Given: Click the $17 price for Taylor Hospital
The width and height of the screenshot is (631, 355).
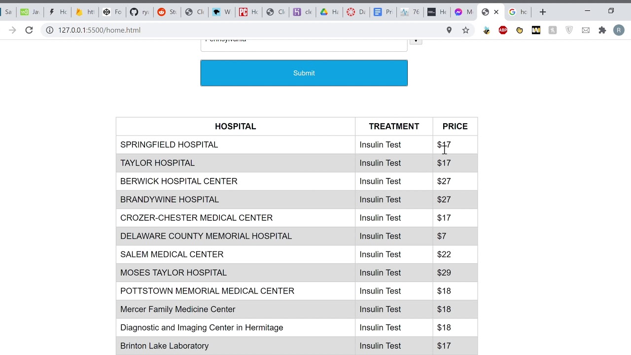Looking at the screenshot, I should click(444, 163).
